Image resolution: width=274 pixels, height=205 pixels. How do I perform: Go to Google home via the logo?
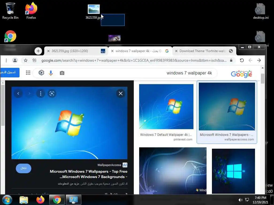[242, 74]
